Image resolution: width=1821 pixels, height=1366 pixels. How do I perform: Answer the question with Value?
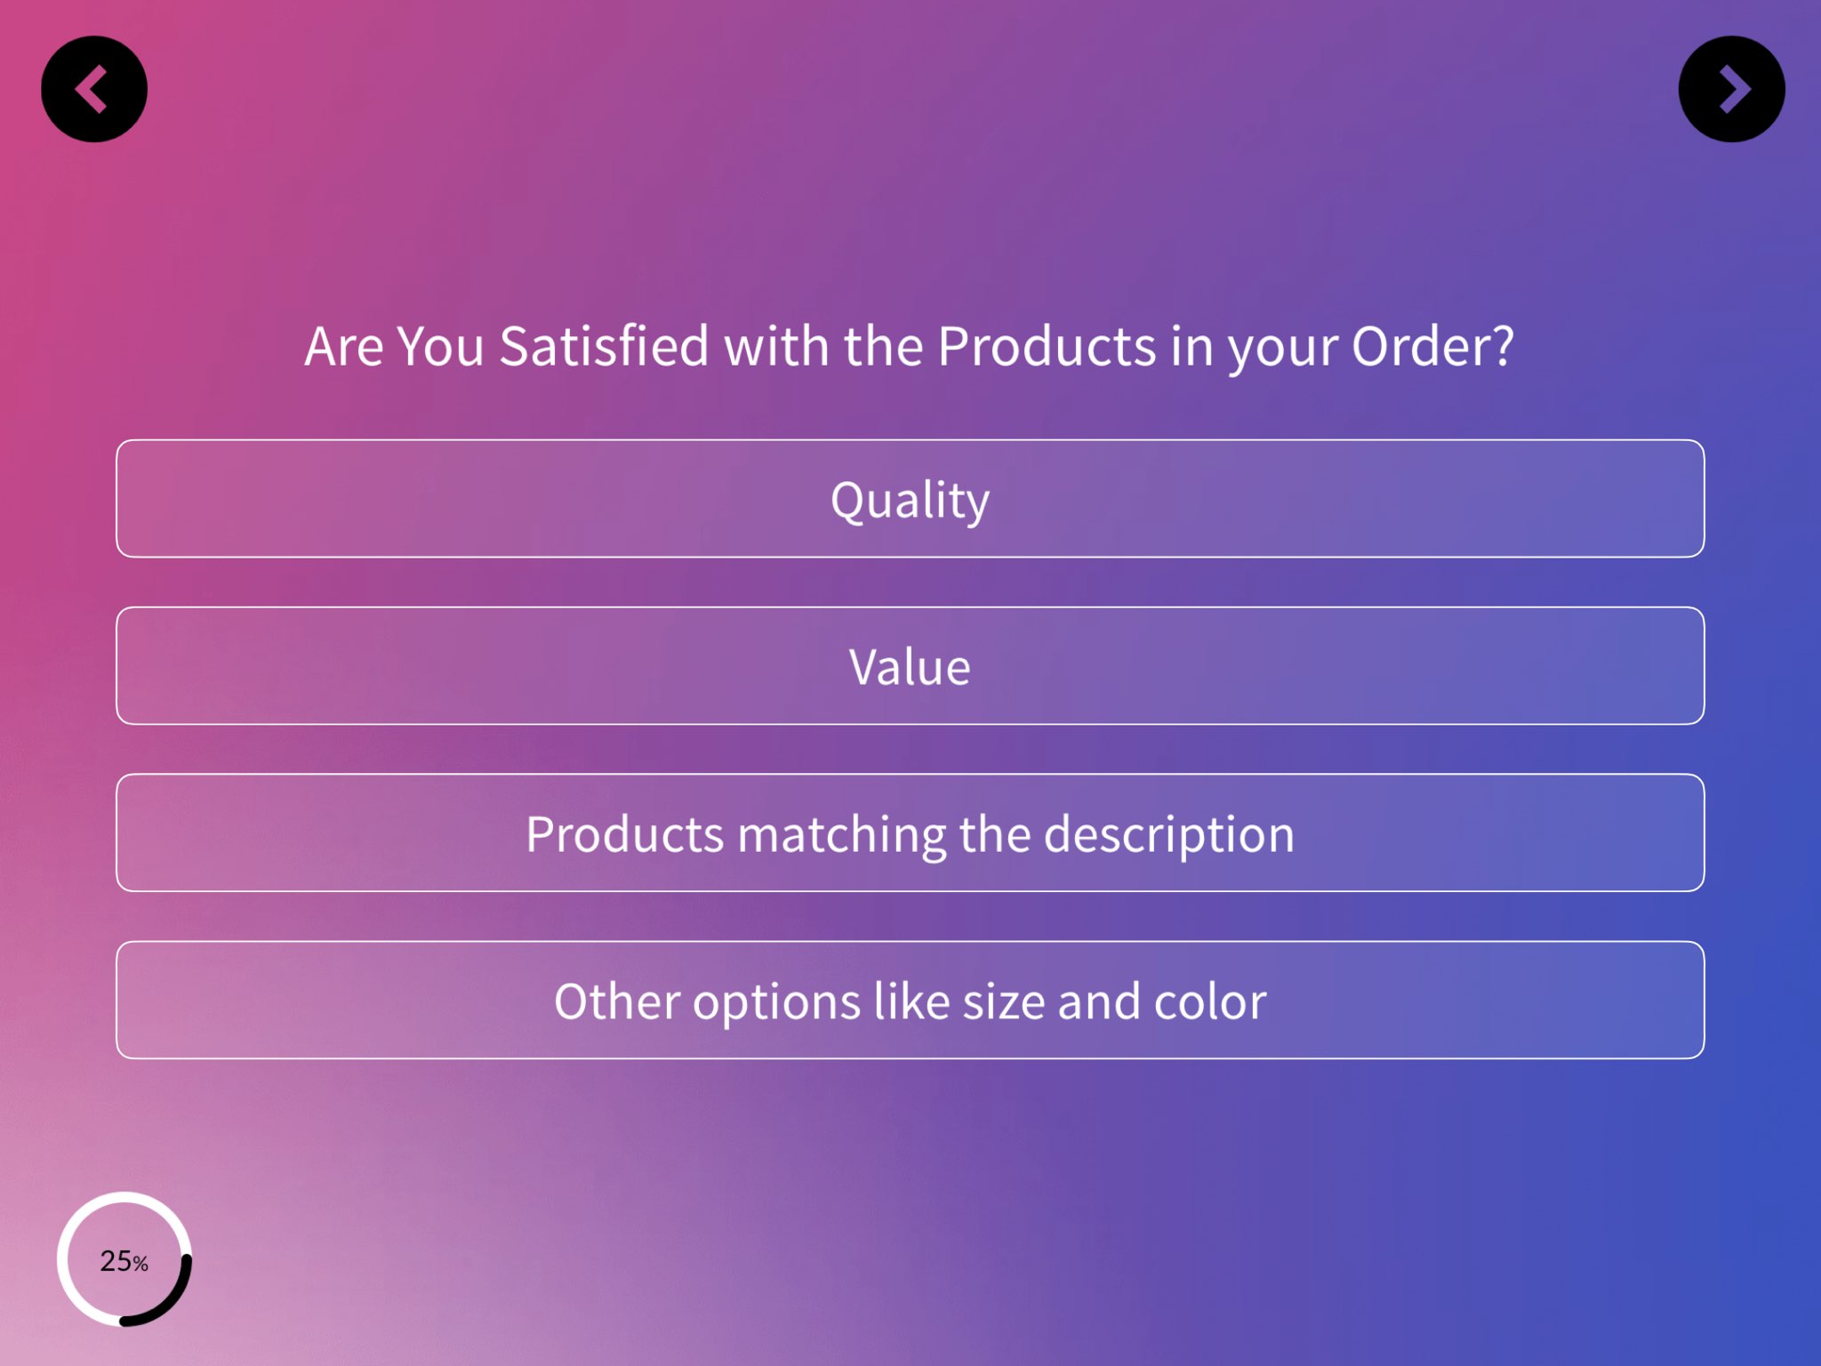point(910,666)
